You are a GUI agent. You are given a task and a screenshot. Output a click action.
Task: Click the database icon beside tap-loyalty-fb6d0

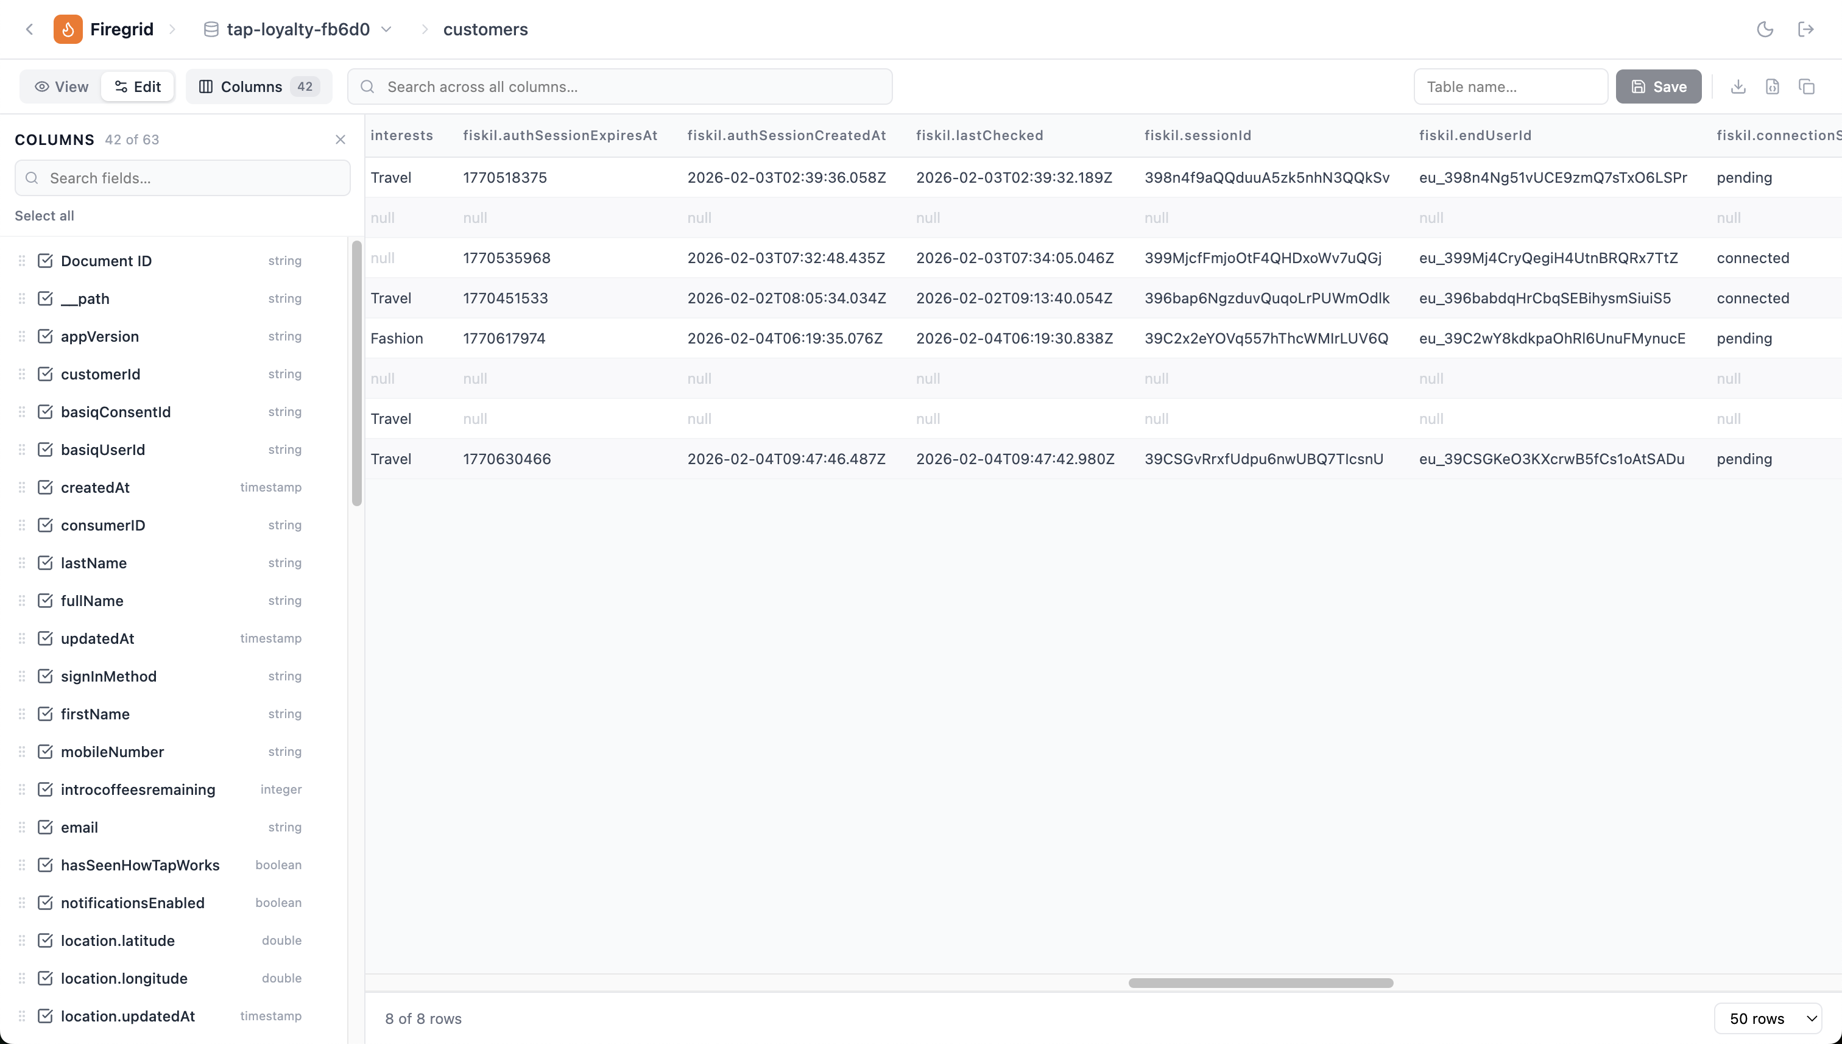click(x=211, y=29)
